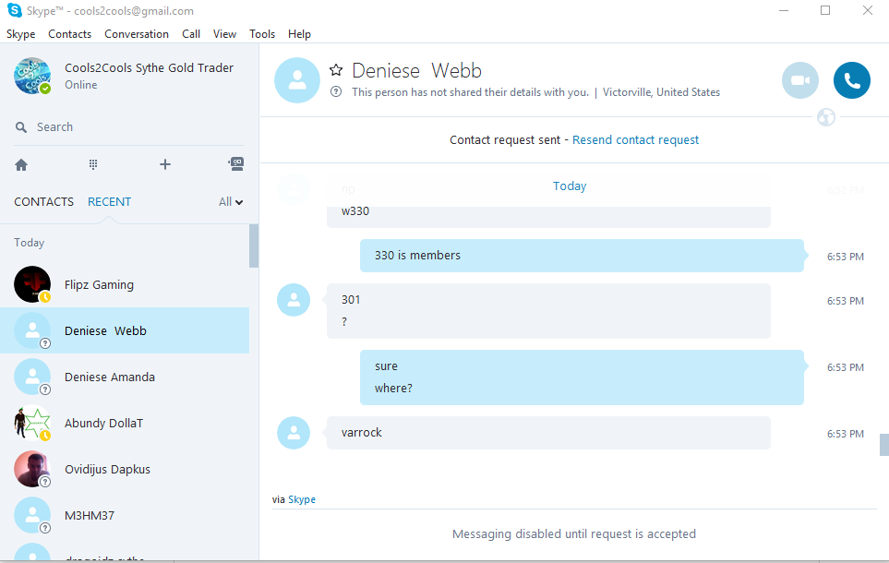This screenshot has width=889, height=563.
Task: Click the Online status text
Action: coord(81,85)
